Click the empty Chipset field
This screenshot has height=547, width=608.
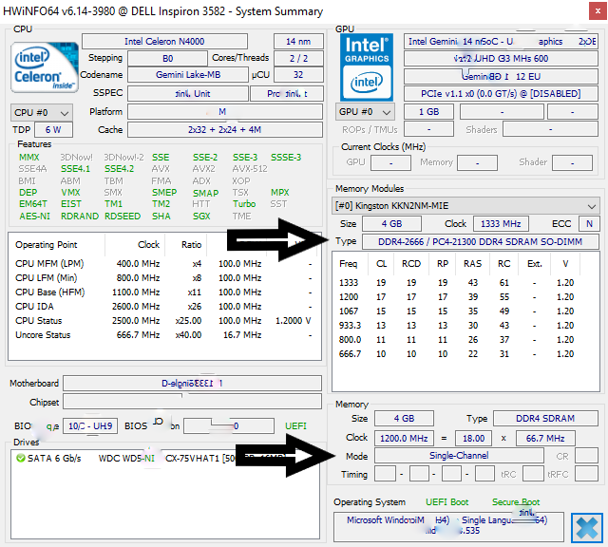pyautogui.click(x=192, y=402)
